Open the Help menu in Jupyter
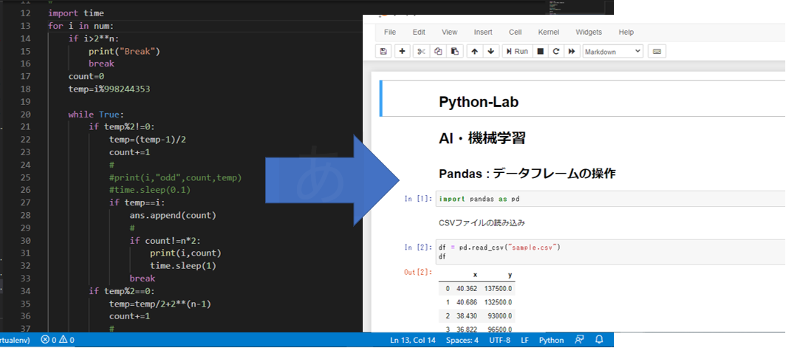 626,32
